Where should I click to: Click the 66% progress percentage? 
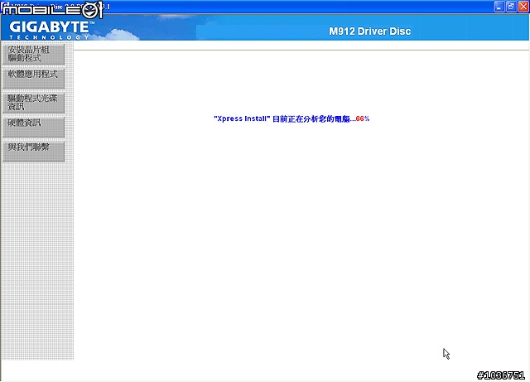point(363,118)
